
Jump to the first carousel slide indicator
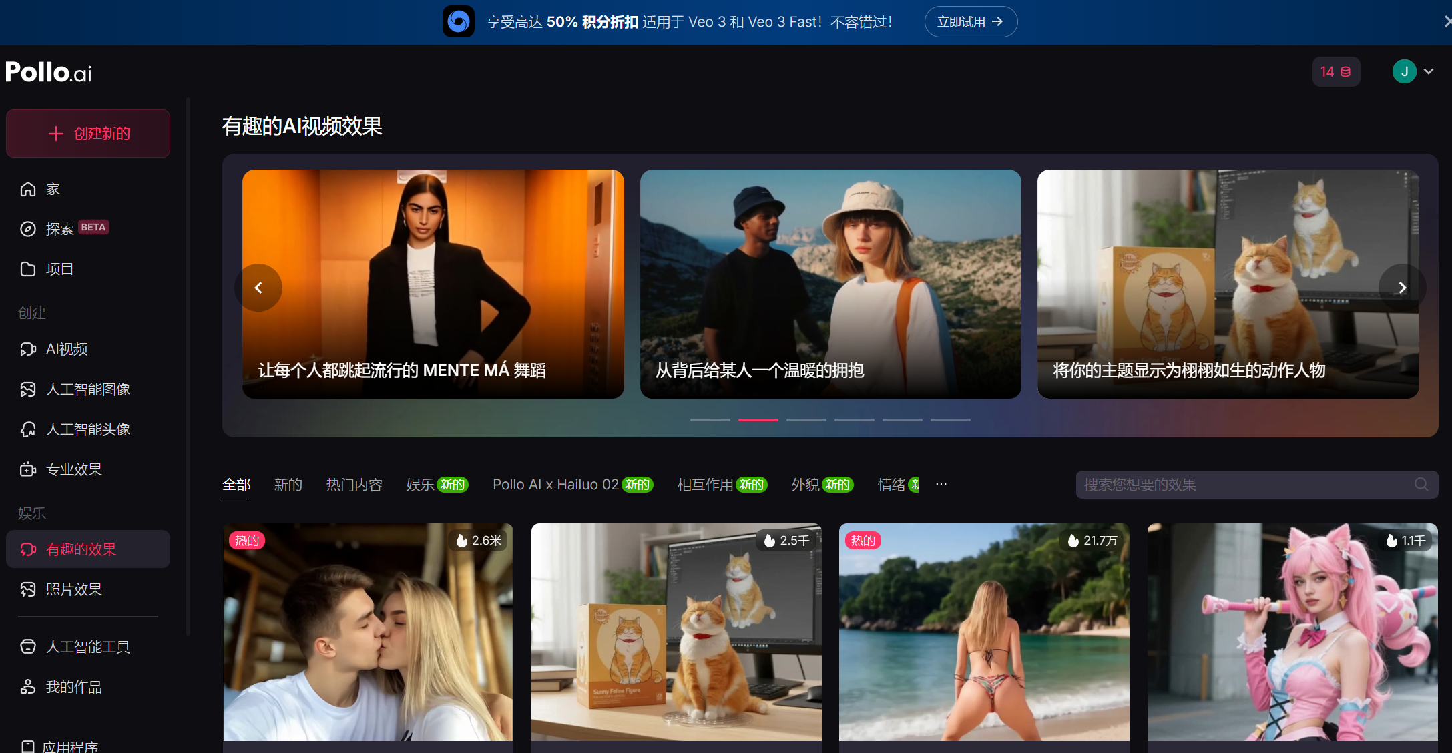pos(710,420)
